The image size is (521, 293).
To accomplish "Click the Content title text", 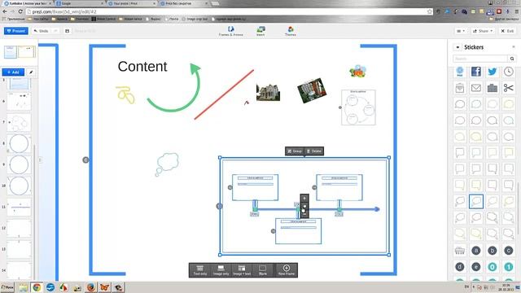I will [142, 67].
